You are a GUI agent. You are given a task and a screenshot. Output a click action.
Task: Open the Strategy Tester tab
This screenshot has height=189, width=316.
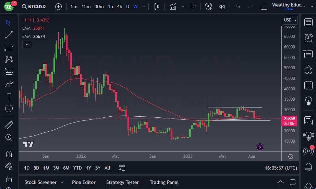[x=122, y=182]
